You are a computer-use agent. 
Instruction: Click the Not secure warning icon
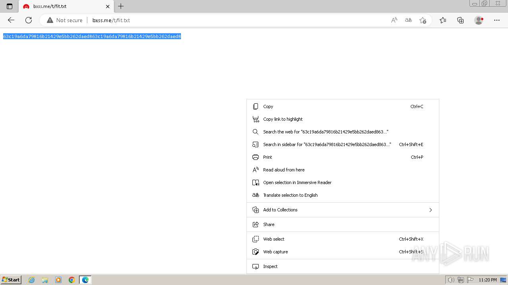(50, 20)
